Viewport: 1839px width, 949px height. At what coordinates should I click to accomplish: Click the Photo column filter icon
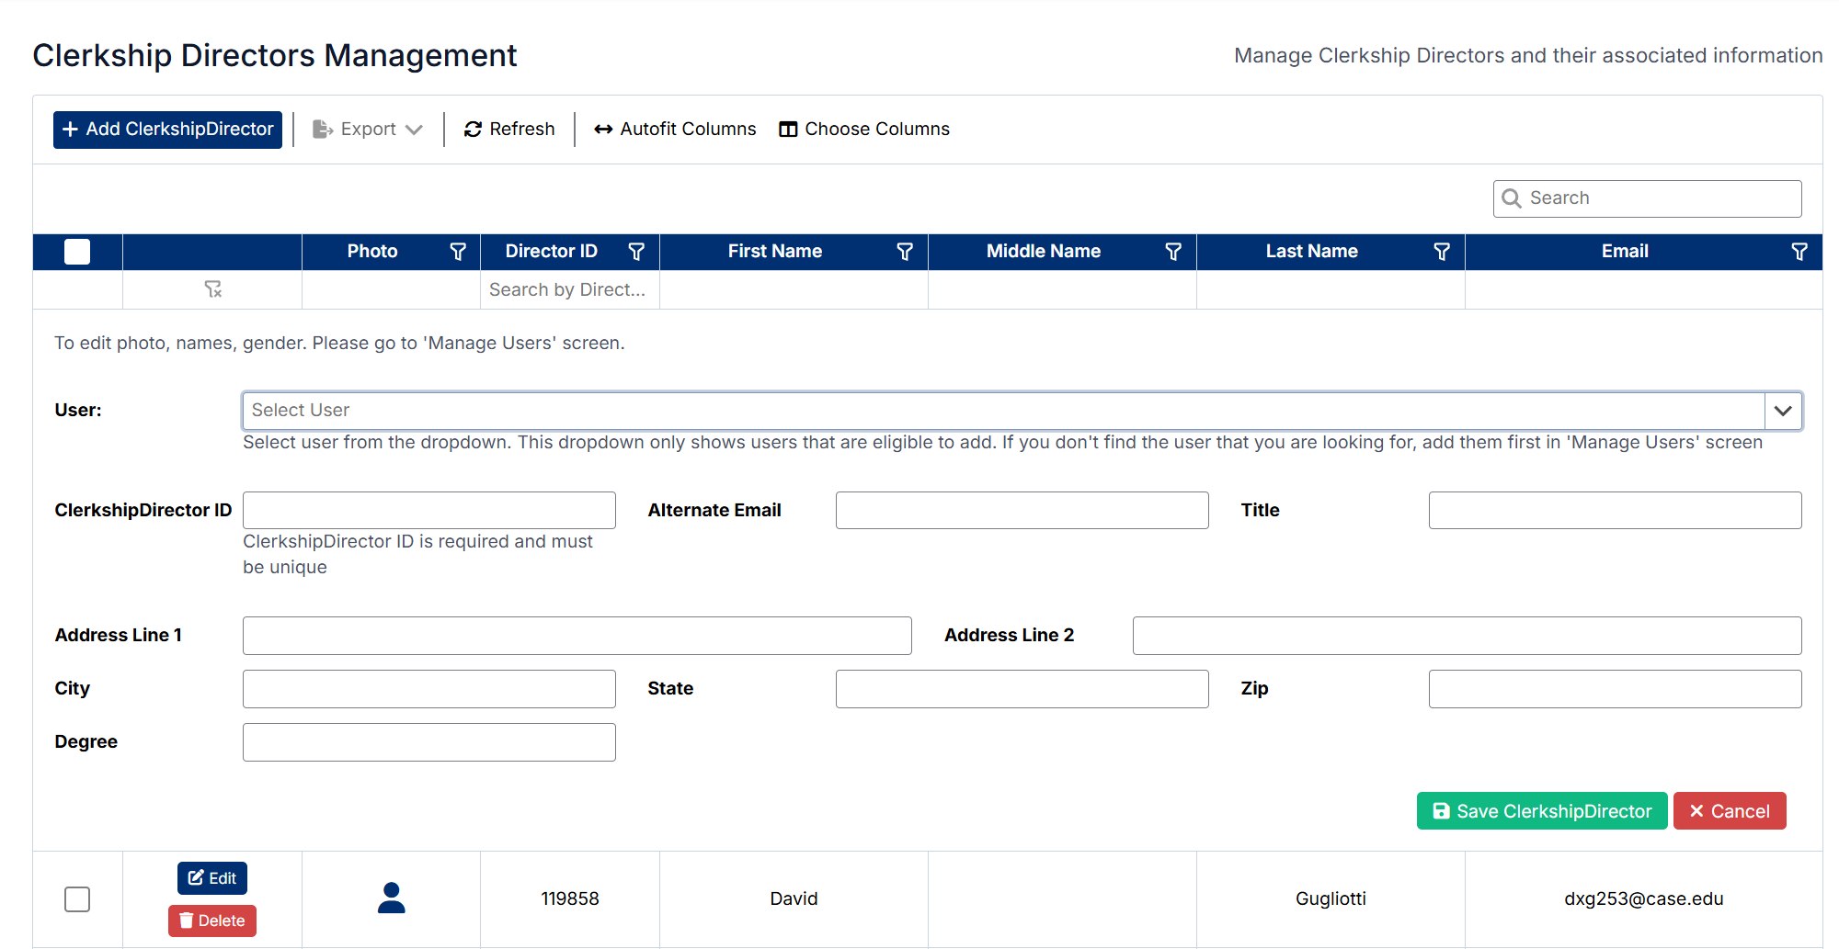[457, 252]
